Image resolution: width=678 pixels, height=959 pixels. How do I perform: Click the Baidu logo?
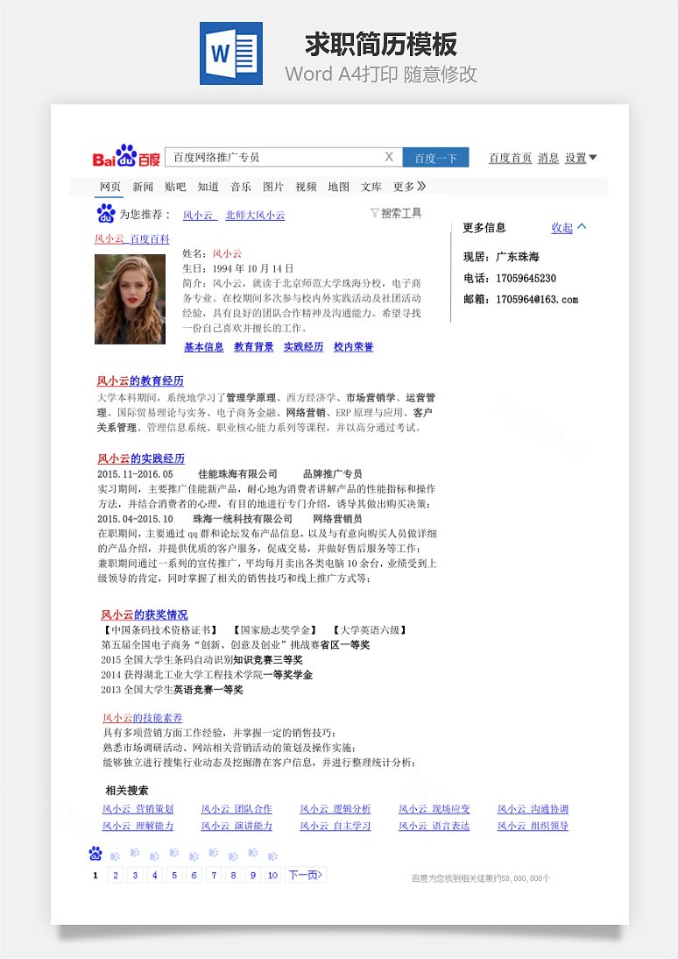(x=126, y=157)
